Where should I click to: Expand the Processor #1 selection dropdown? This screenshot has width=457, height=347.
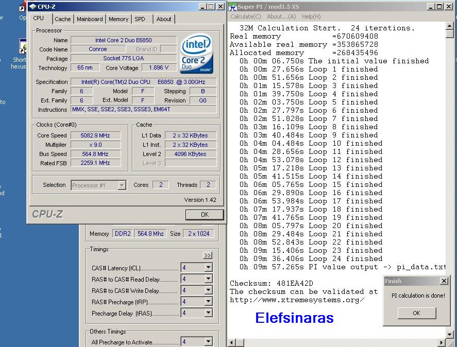[x=122, y=185]
